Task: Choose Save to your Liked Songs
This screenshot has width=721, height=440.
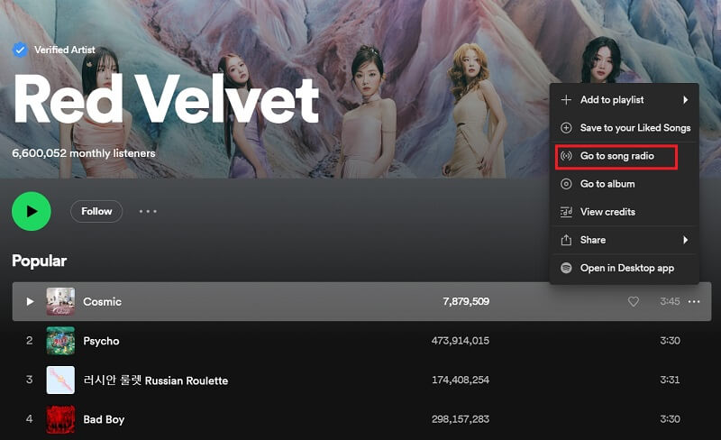Action: (x=625, y=128)
